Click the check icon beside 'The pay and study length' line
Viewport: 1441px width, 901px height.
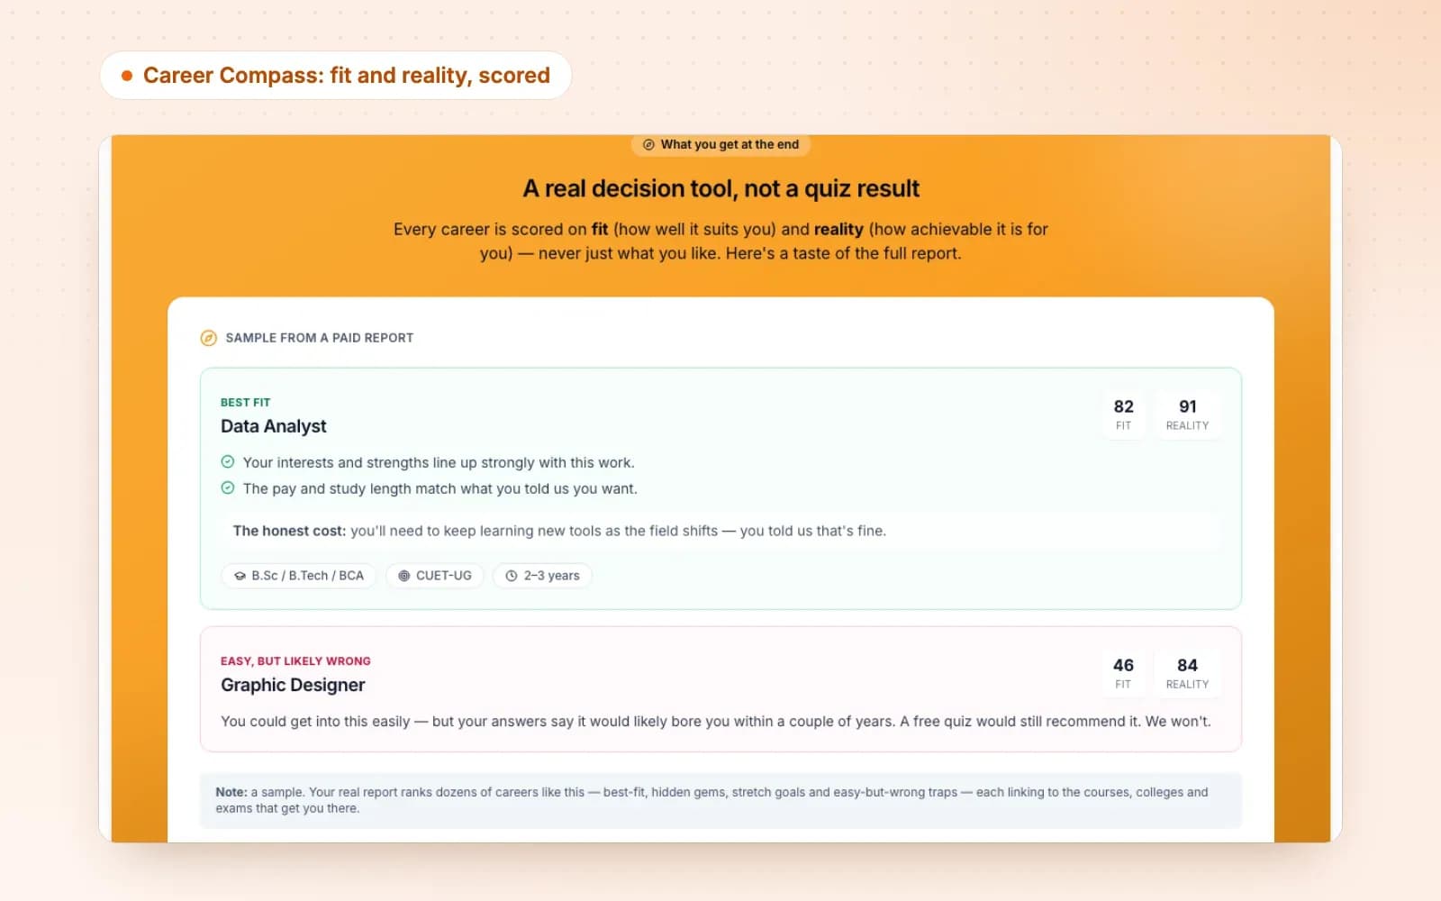228,488
